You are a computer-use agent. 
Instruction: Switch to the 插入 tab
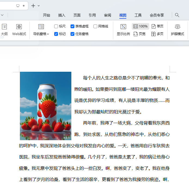tap(62, 15)
